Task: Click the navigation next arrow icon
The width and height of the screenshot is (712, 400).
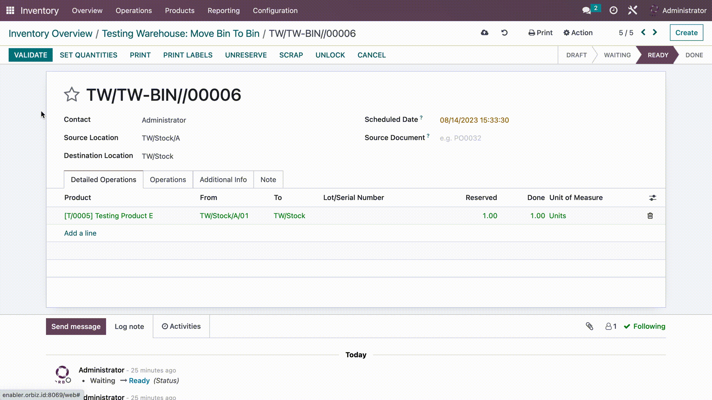Action: [x=656, y=33]
